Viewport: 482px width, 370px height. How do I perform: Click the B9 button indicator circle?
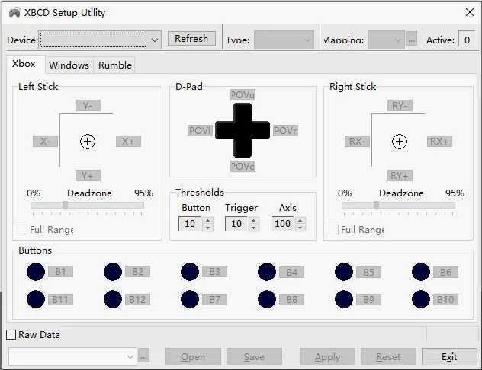[344, 299]
